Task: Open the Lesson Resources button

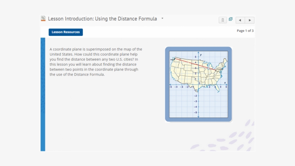Action: pos(65,32)
